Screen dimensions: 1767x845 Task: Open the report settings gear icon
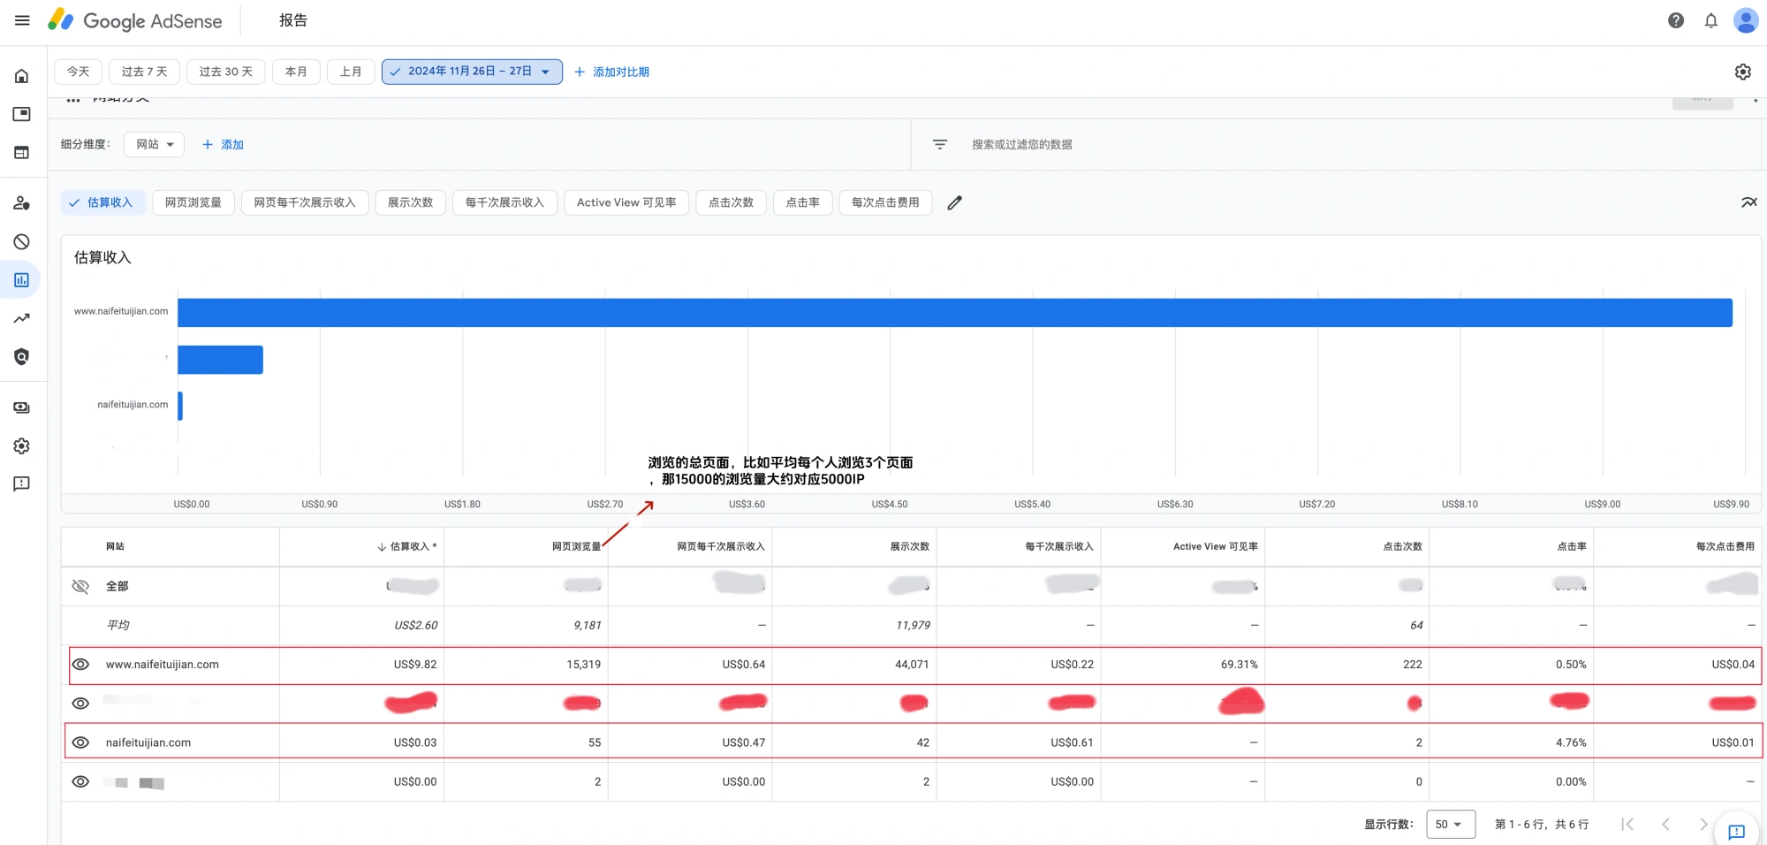1743,72
